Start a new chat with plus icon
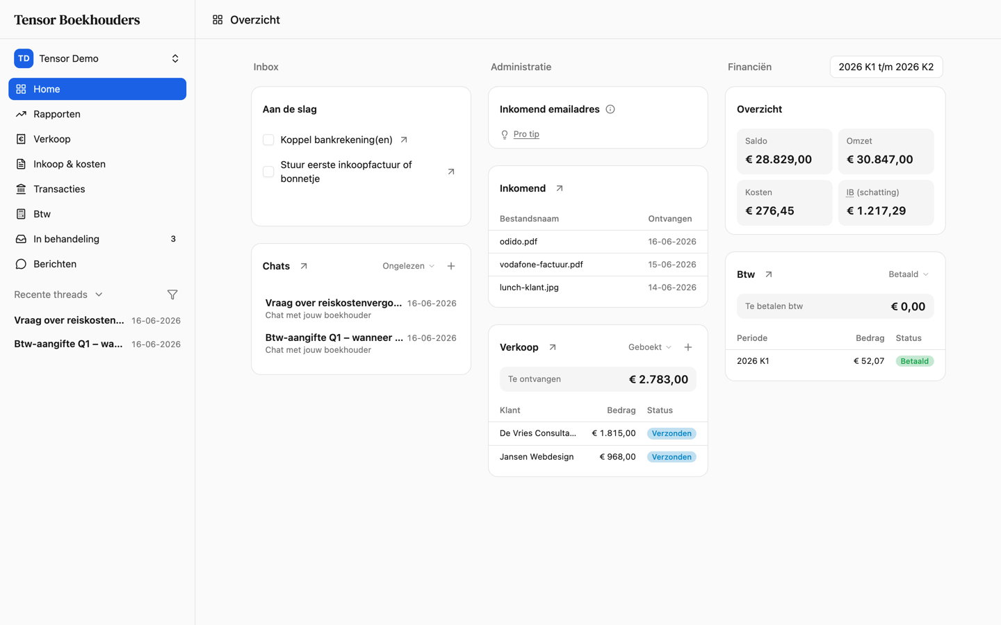The image size is (1001, 625). (x=451, y=266)
